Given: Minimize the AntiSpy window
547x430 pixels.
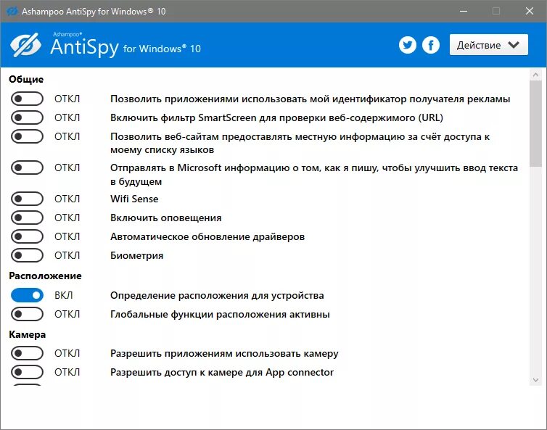Looking at the screenshot, I should 464,11.
